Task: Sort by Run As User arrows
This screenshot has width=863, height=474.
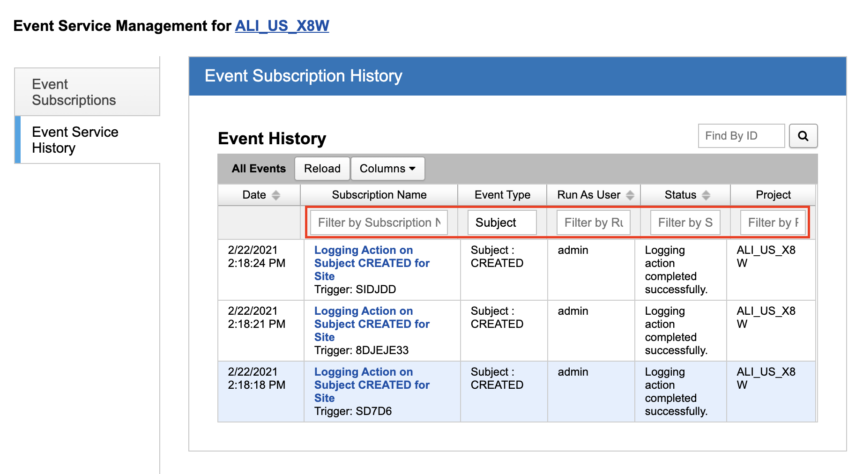Action: [630, 195]
